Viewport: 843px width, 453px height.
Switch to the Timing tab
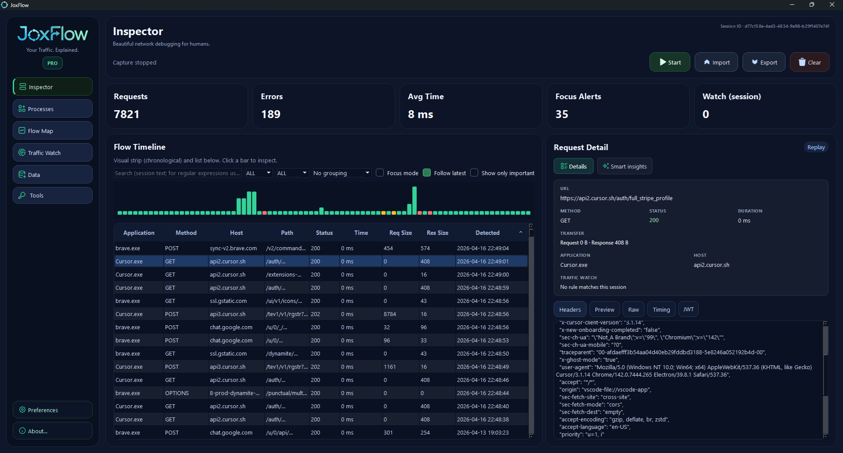click(661, 309)
